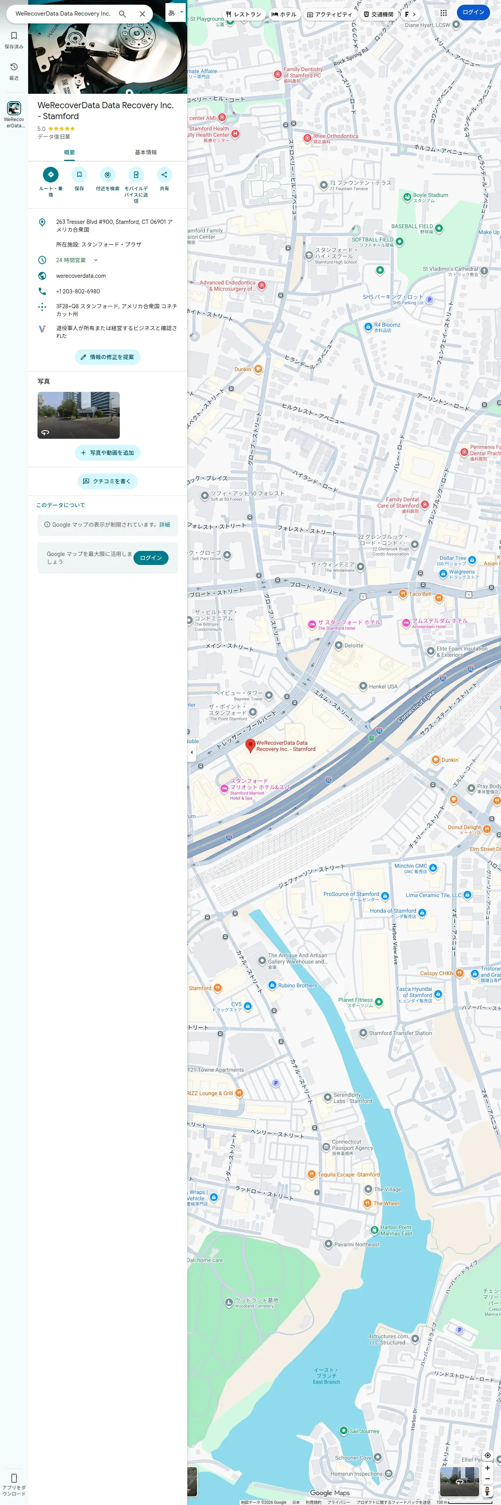Screen dimensions: 501x1505
Task: Click the Sail Journey map pin
Action: tap(343, 1430)
